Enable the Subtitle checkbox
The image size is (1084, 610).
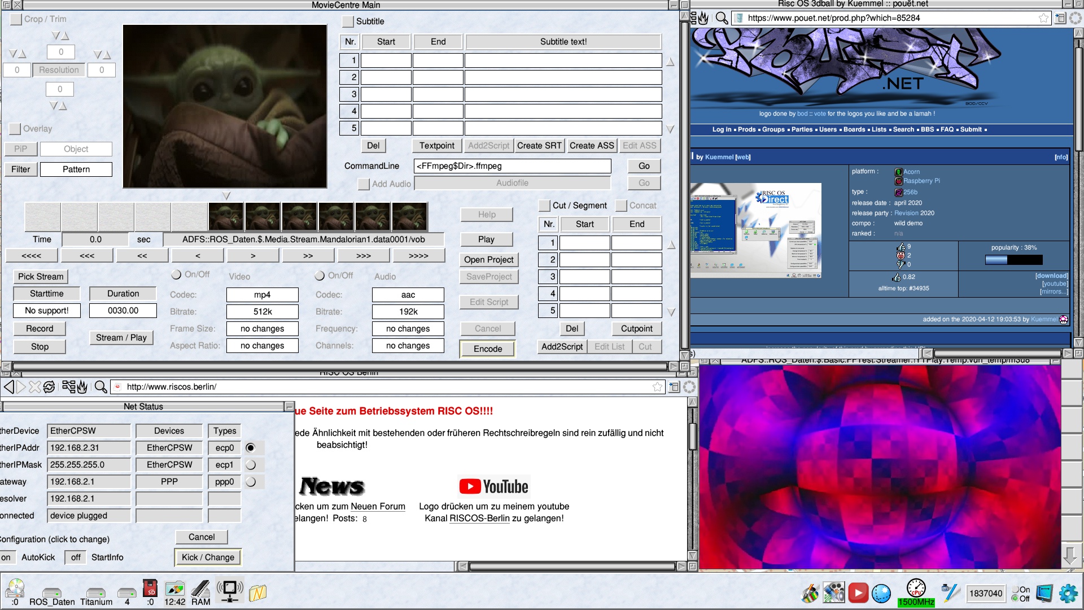pos(348,22)
